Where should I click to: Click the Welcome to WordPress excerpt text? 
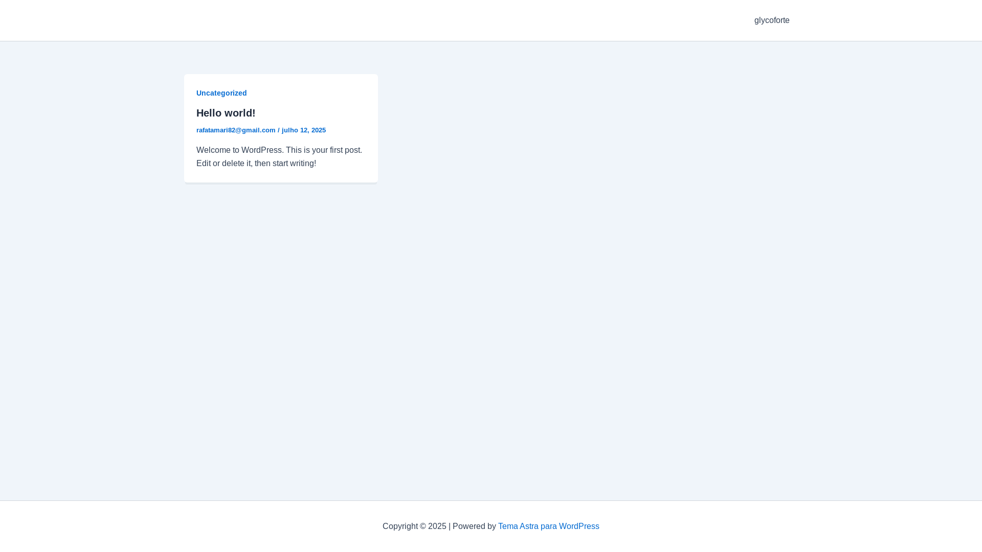279,156
